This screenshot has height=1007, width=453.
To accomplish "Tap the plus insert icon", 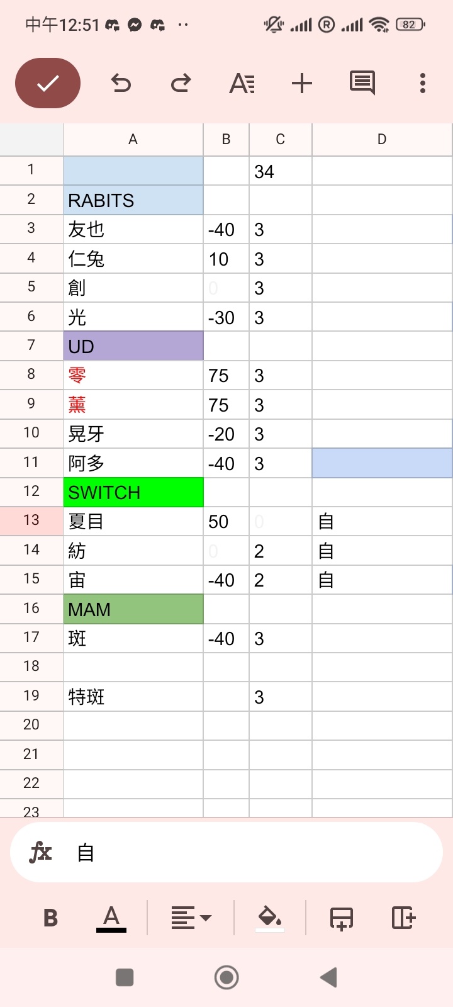I will point(302,83).
